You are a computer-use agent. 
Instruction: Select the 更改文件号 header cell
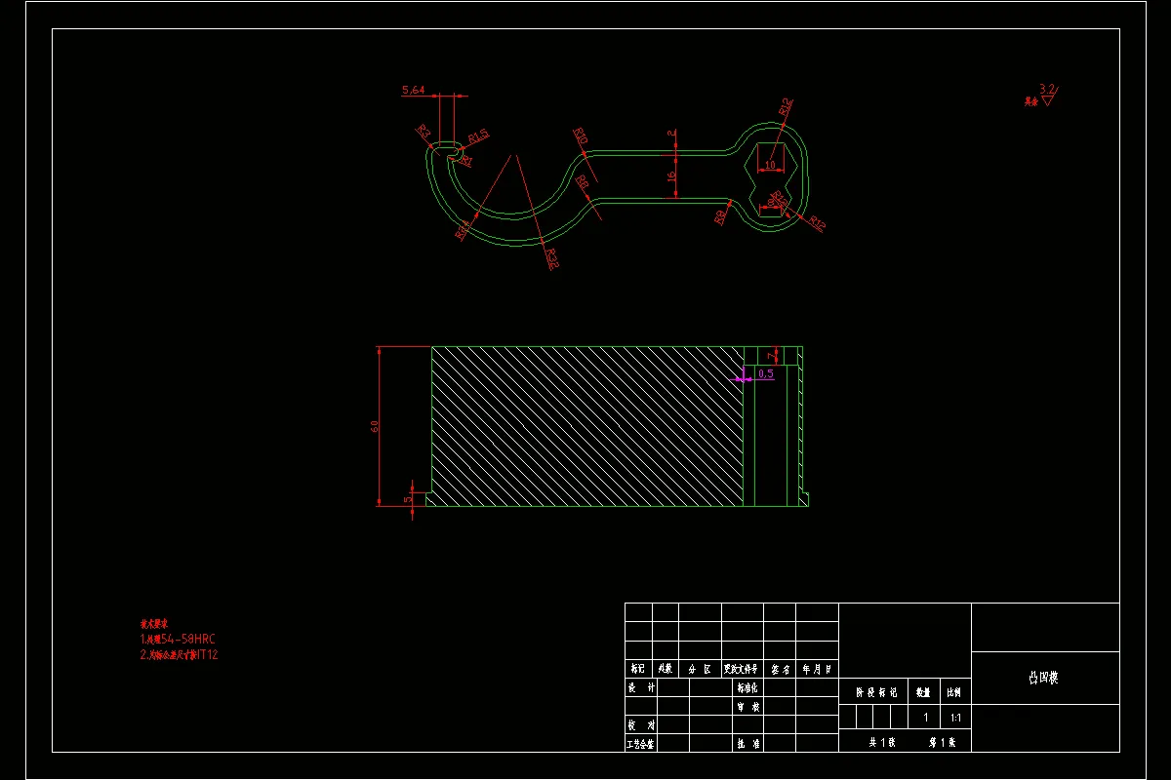742,670
